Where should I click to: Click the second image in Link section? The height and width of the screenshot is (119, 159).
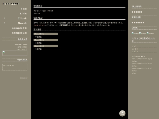pos(143,33)
